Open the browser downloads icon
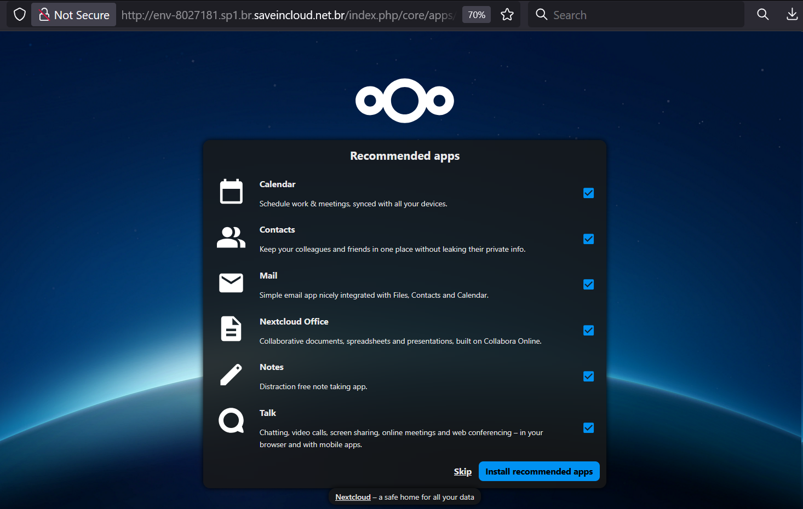 [792, 15]
